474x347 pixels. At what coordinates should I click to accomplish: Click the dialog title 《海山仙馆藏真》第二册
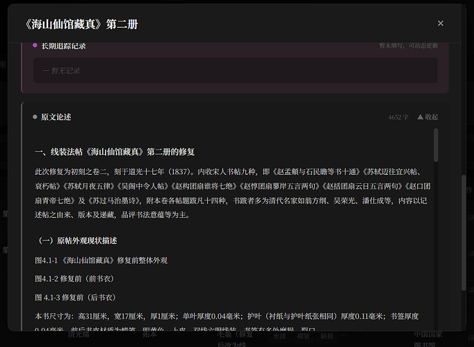coord(81,24)
